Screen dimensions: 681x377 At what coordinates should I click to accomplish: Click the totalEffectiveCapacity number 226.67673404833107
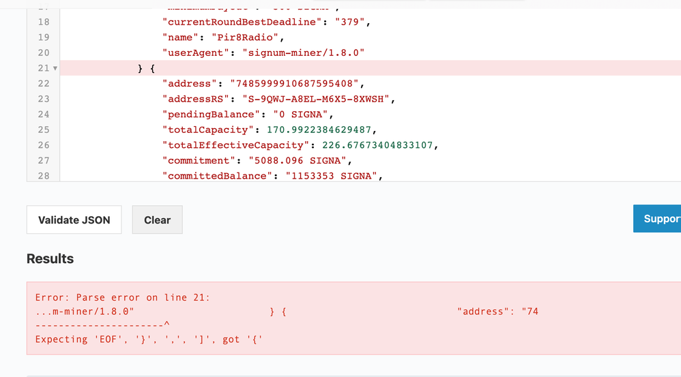375,145
